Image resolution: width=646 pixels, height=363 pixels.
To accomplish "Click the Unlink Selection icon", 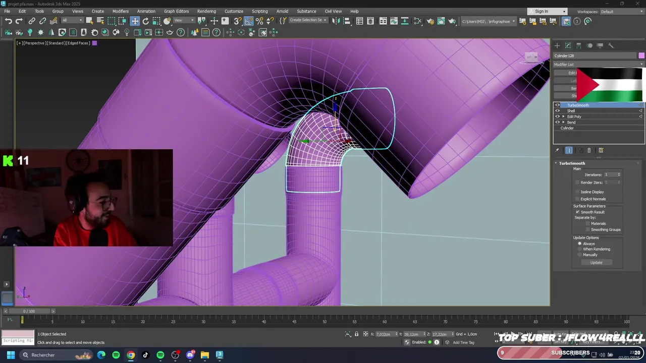I will (42, 21).
